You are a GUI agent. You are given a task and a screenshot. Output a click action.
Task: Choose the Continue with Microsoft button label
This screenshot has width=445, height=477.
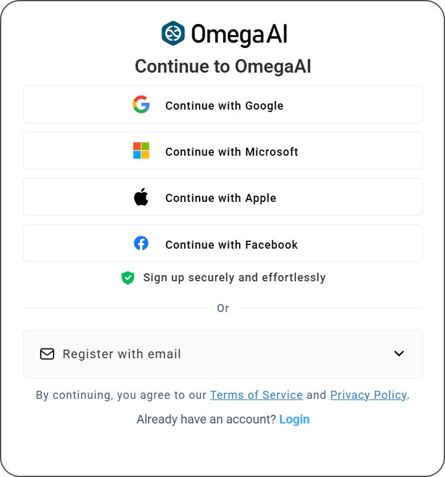click(232, 151)
